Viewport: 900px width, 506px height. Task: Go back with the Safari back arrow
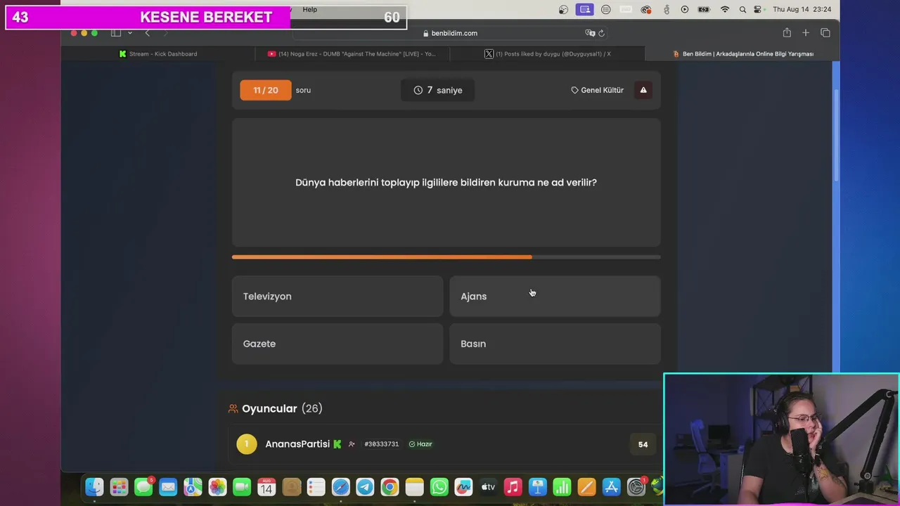pyautogui.click(x=147, y=33)
